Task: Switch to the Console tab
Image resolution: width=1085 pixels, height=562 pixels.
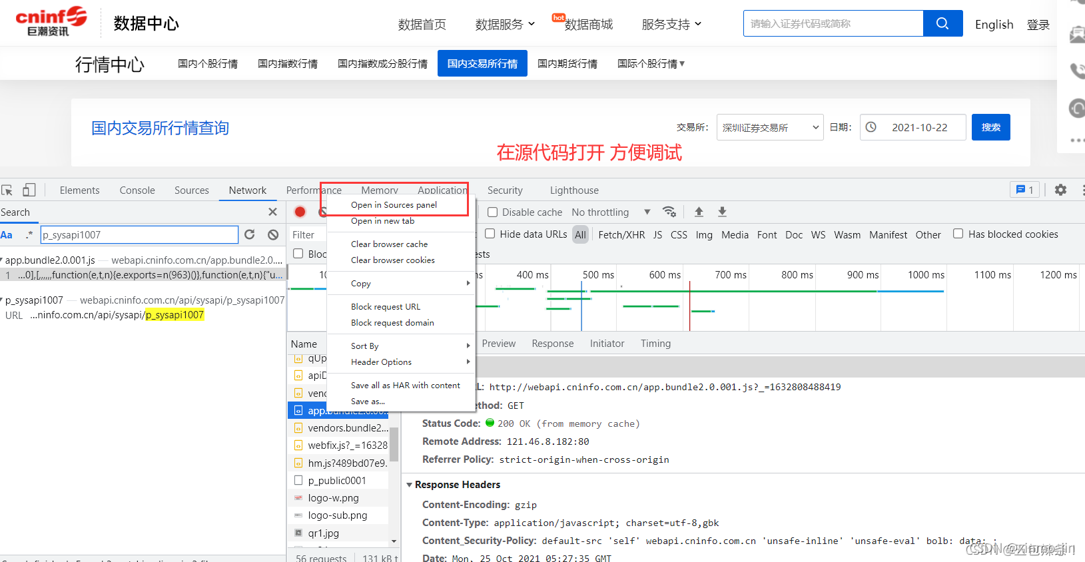Action: pyautogui.click(x=137, y=190)
